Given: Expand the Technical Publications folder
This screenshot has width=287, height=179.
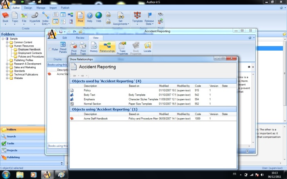Looking at the screenshot, I should click(x=7, y=75).
